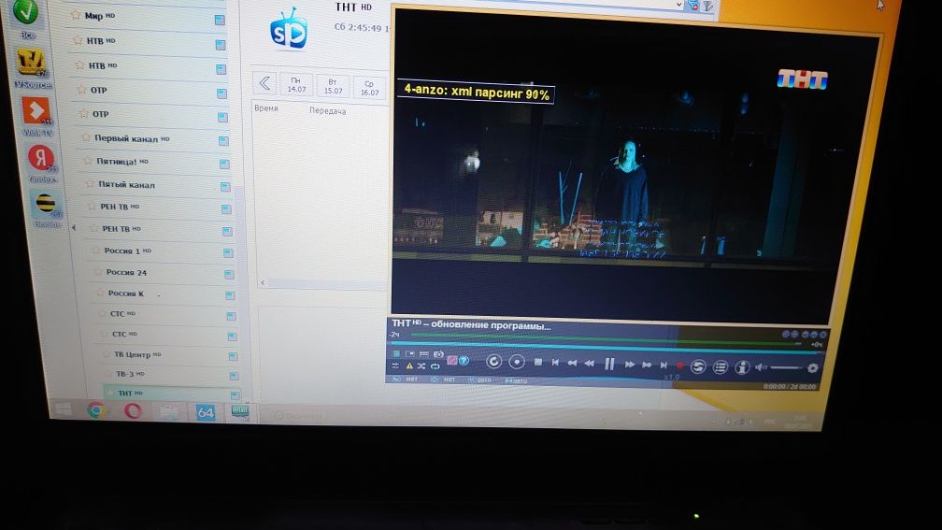Open player settings gear

[x=813, y=368]
